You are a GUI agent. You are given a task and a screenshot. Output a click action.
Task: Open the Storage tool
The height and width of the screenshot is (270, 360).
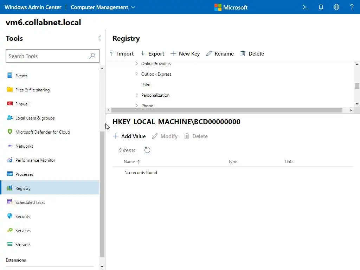(x=50, y=245)
